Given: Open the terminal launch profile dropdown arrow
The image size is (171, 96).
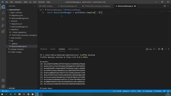Looking at the screenshot, I should click(156, 49).
